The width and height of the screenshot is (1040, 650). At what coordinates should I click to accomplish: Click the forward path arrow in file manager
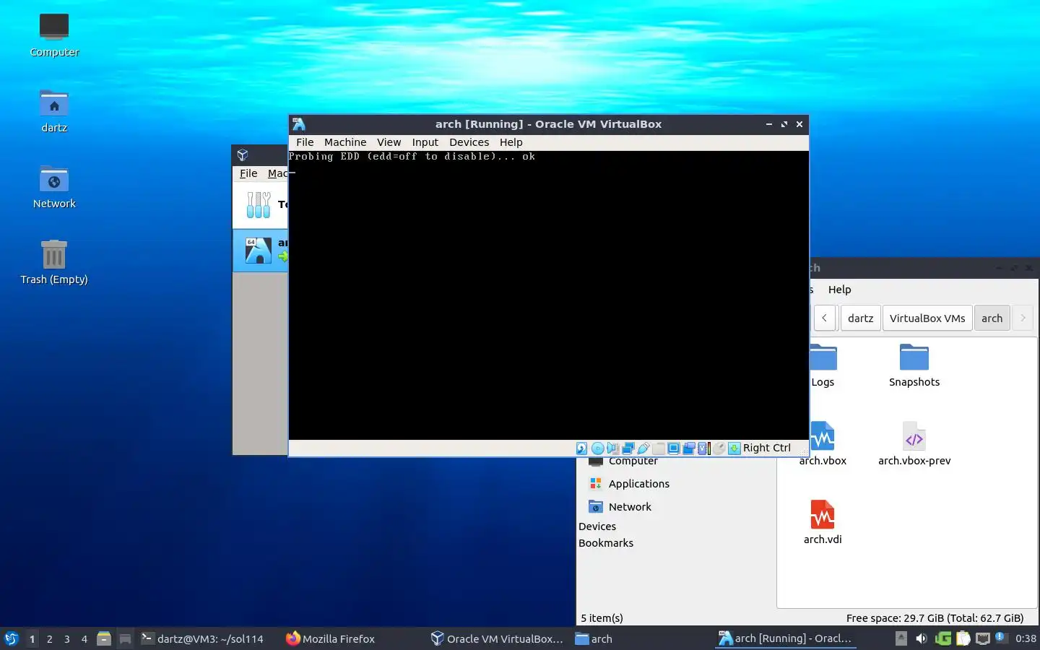click(1023, 318)
